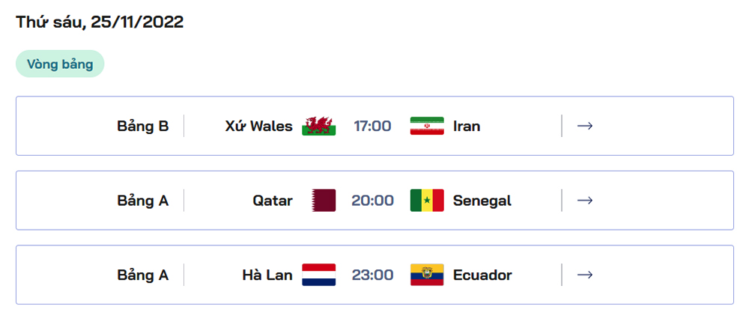Click the Netherlands flag icon

[318, 275]
